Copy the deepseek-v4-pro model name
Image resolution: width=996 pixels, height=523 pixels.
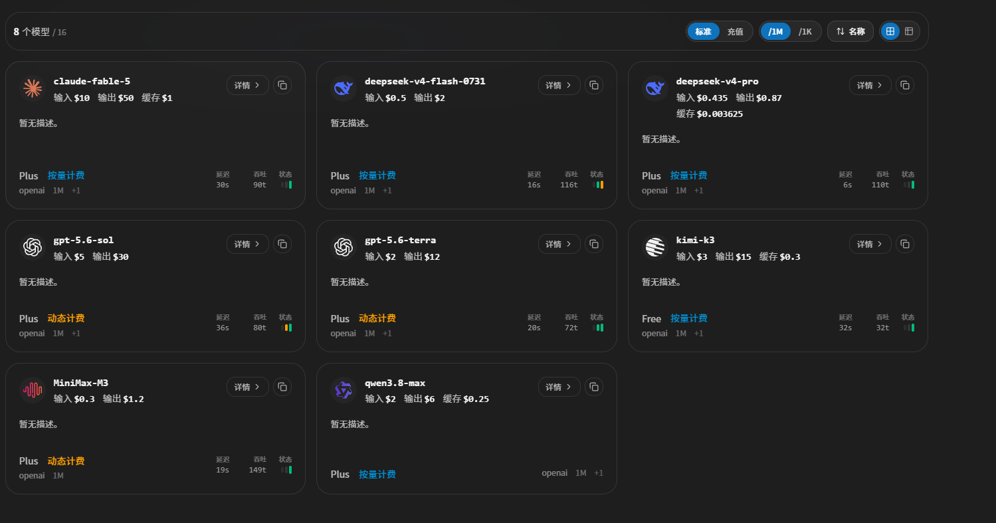905,85
